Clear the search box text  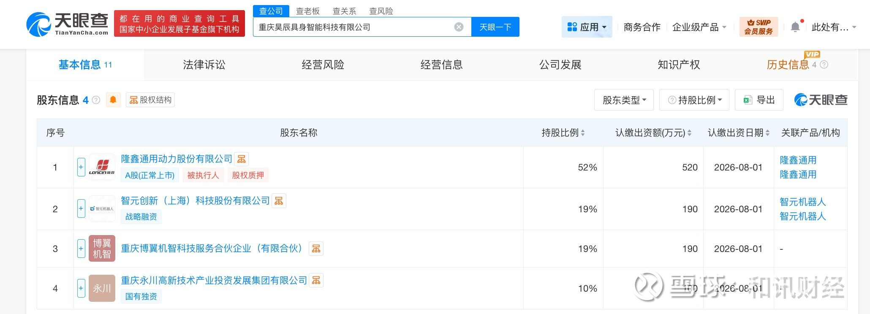459,27
